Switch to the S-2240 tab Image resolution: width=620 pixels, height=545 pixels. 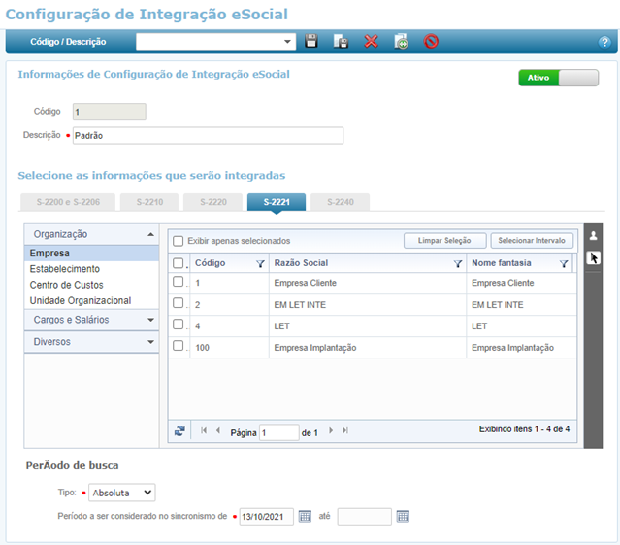pyautogui.click(x=340, y=202)
